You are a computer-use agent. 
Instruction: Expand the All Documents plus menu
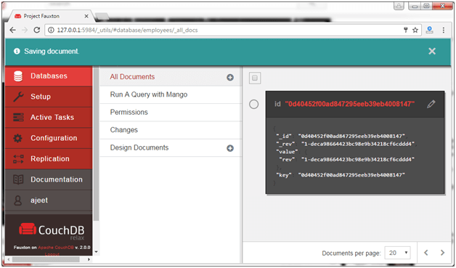click(230, 78)
